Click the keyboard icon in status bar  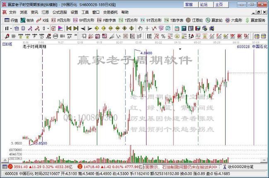tap(5, 167)
